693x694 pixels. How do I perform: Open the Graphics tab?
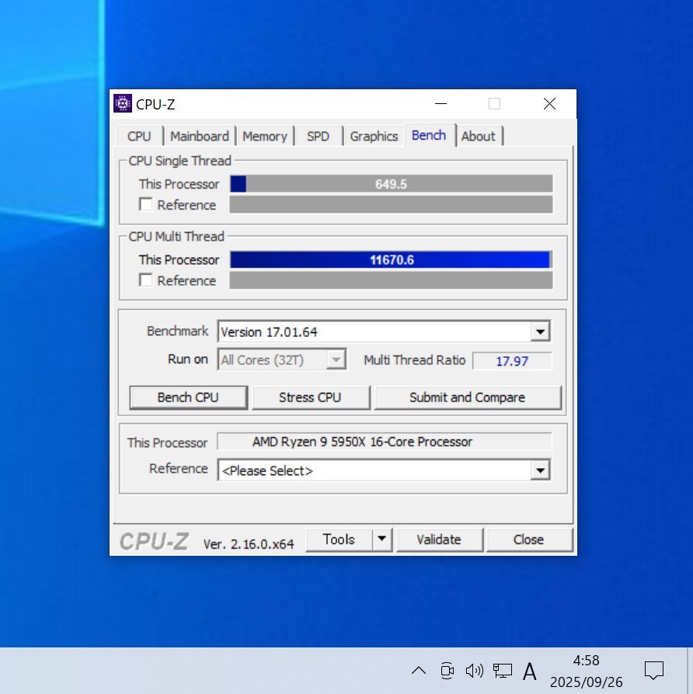374,136
